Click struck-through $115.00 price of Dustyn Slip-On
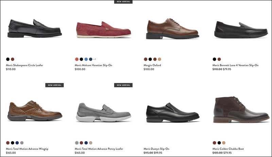 [x=148, y=153]
